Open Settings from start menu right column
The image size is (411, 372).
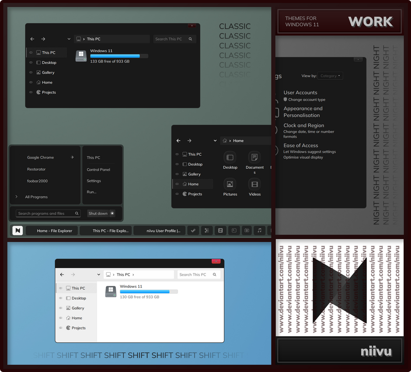[94, 181]
